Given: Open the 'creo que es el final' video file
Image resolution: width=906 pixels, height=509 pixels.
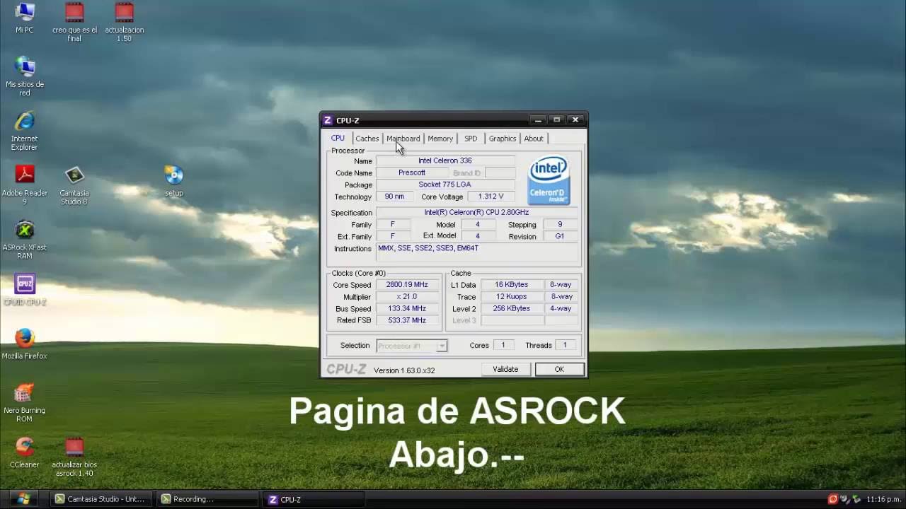Looking at the screenshot, I should pos(74,21).
